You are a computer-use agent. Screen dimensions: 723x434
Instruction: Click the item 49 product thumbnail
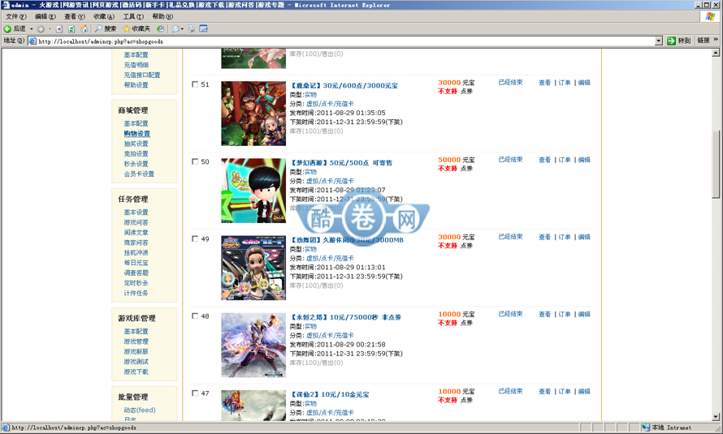click(253, 268)
